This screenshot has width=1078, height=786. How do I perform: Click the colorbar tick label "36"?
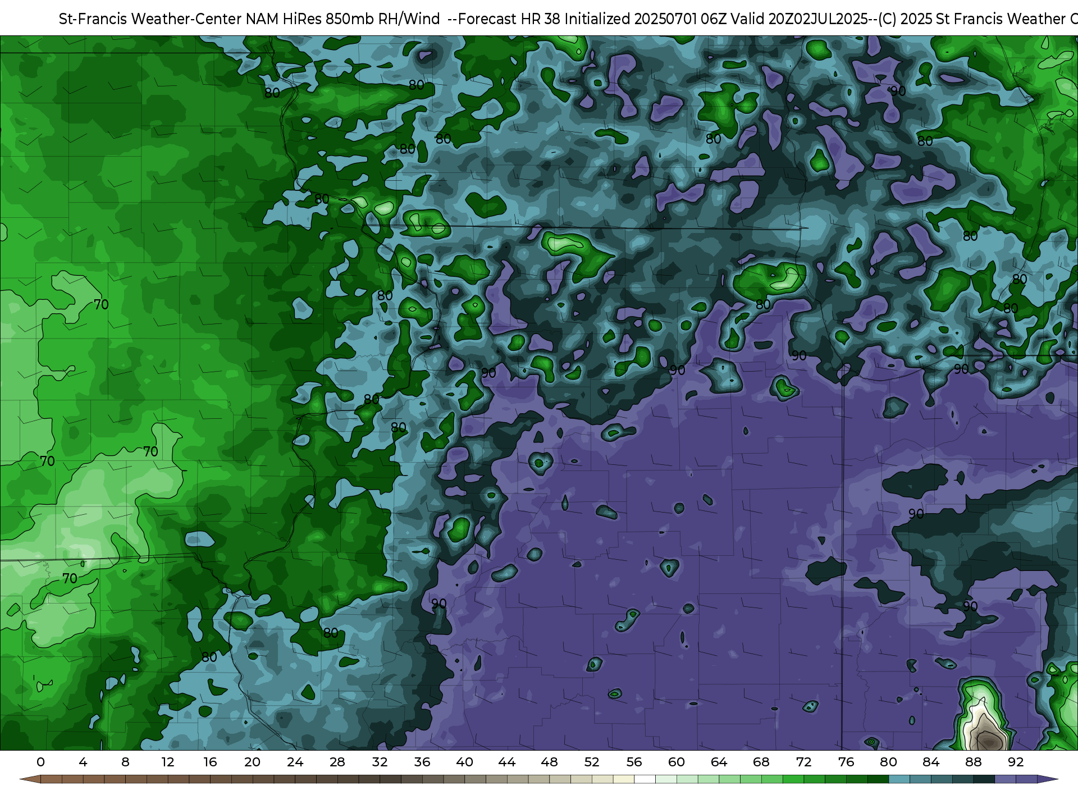point(422,762)
